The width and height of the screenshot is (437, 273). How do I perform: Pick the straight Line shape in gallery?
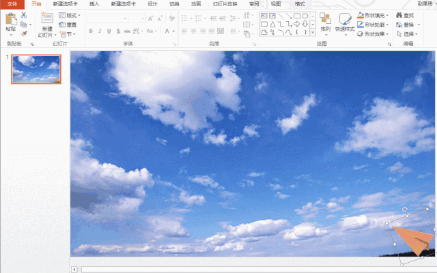coord(281,16)
